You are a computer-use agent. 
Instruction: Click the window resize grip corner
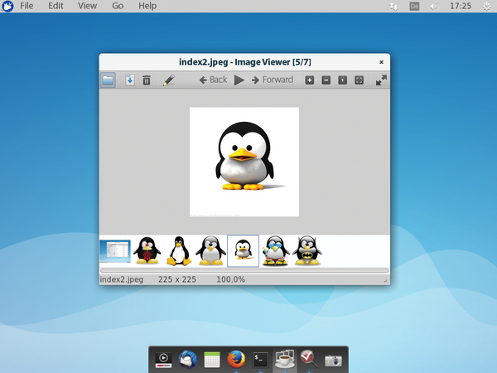point(386,281)
